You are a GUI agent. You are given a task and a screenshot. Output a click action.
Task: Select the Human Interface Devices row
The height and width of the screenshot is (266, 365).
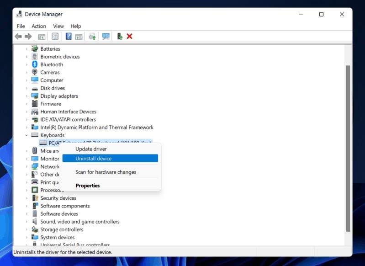click(68, 112)
